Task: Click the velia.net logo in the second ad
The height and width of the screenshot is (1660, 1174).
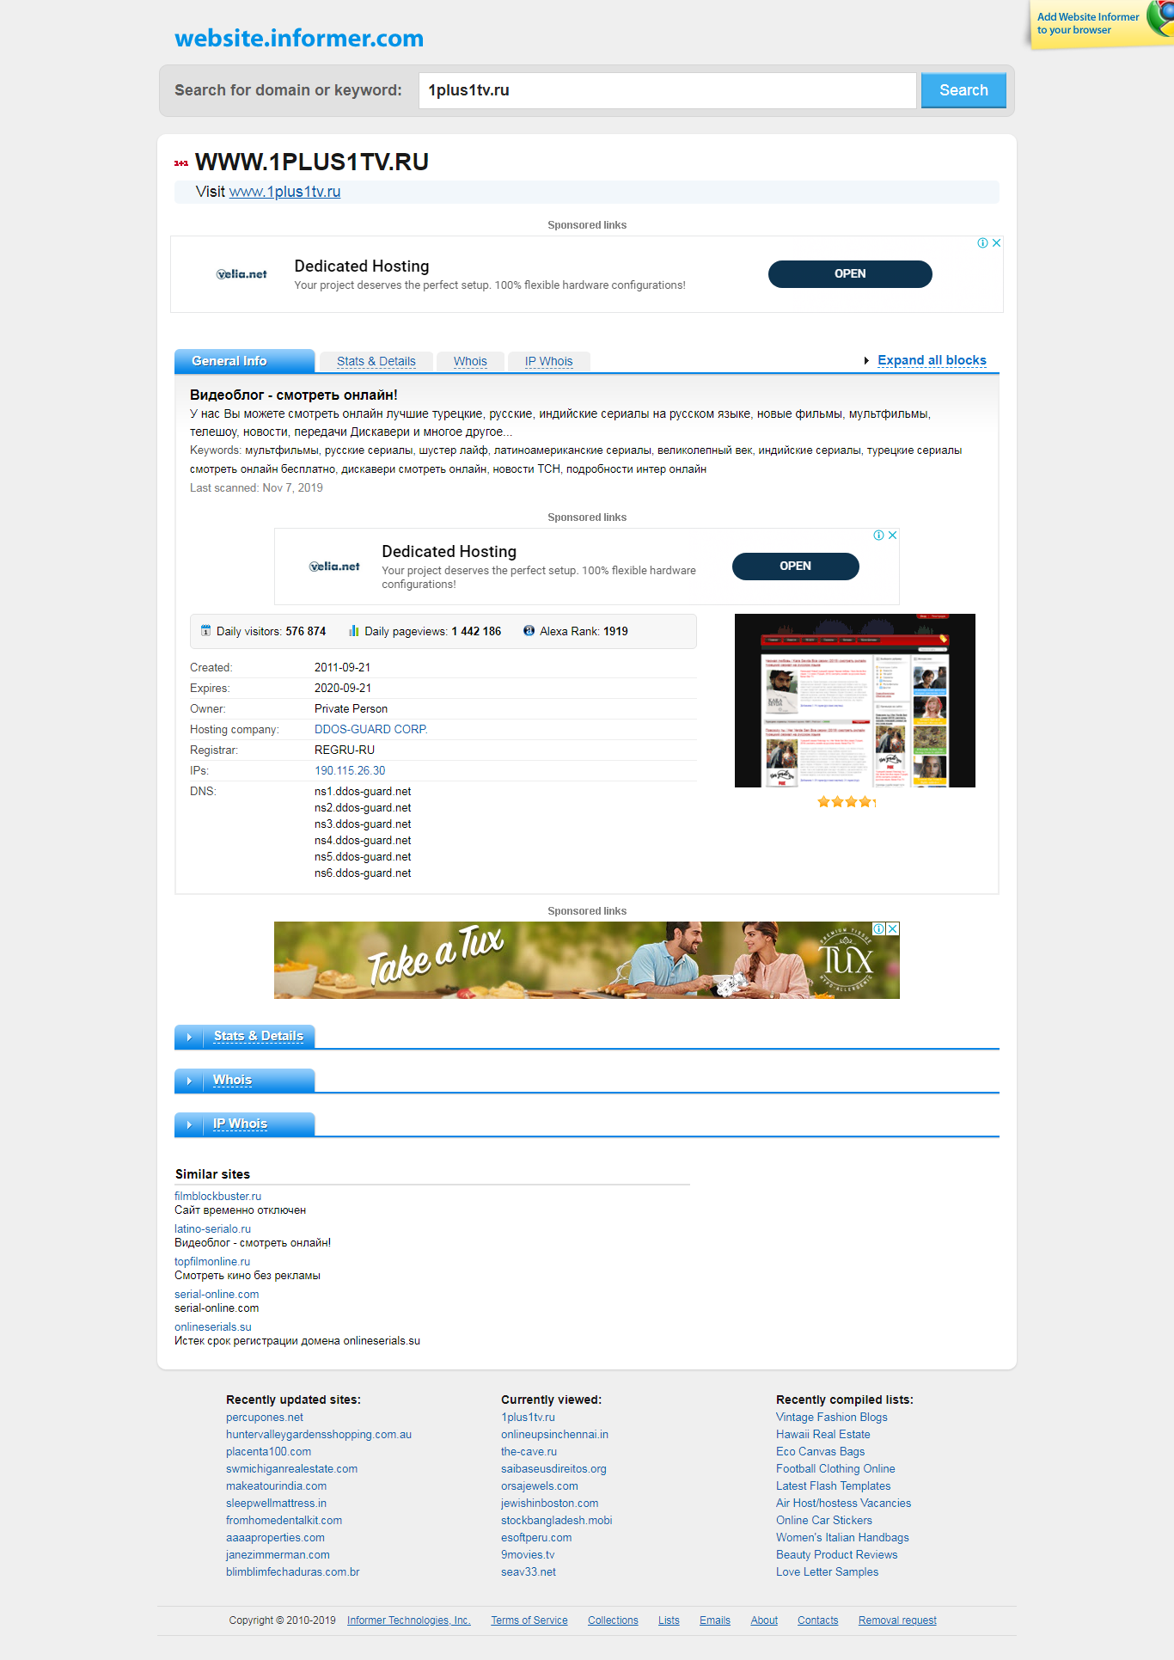Action: coord(334,567)
